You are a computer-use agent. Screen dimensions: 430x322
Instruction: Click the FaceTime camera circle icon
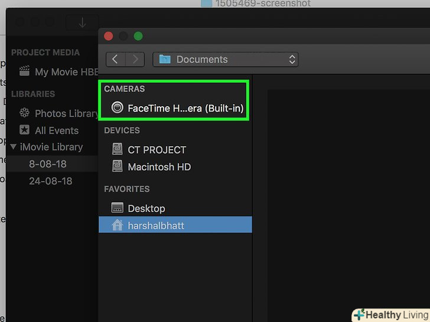118,107
